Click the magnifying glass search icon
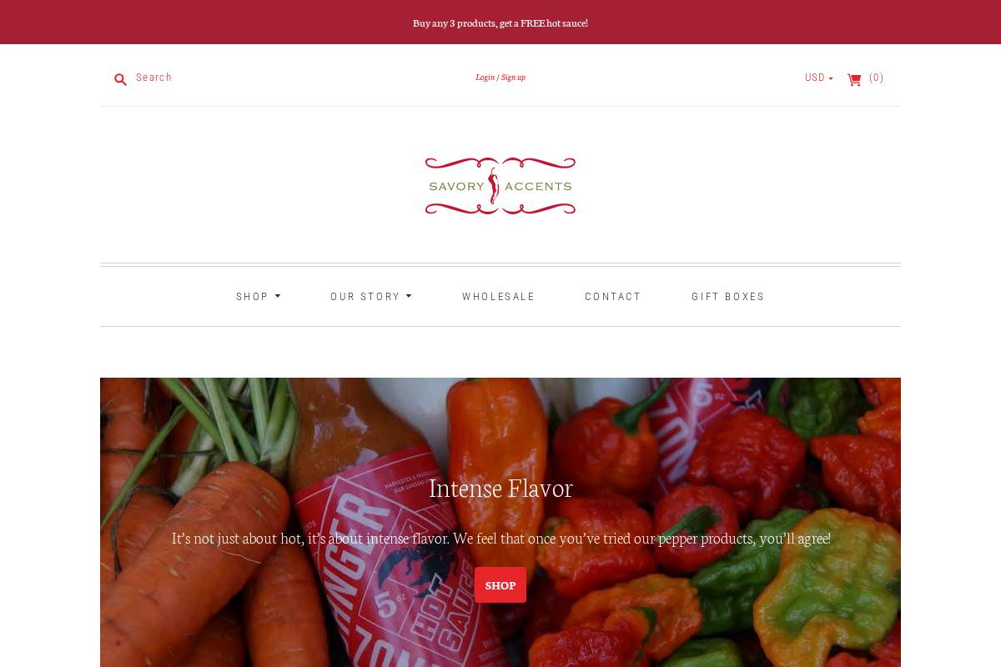This screenshot has width=1001, height=667. (120, 79)
